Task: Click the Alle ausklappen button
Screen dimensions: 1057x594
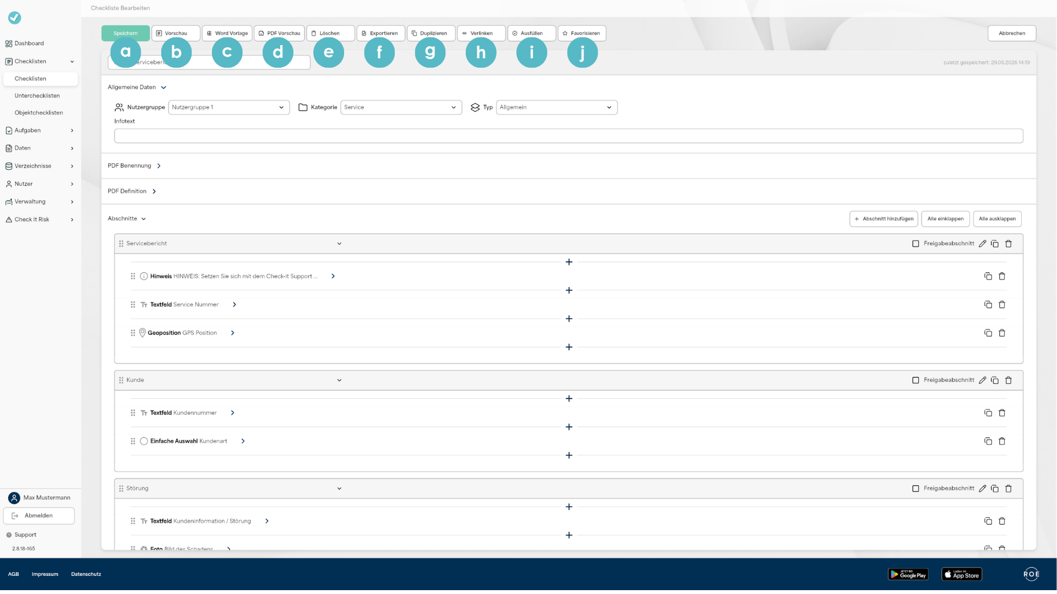Action: (x=997, y=219)
